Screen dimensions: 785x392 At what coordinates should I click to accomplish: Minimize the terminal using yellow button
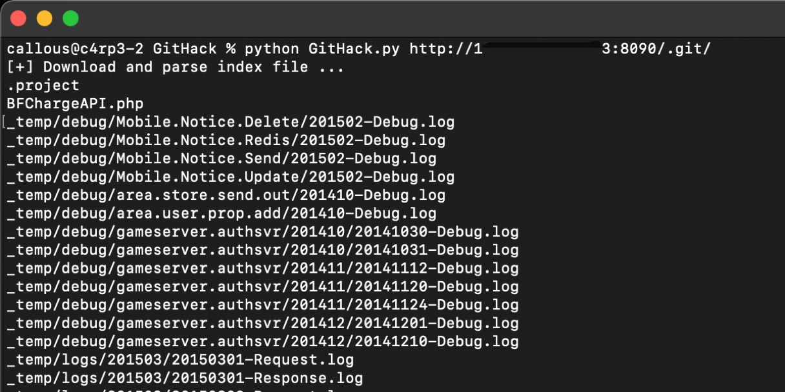45,19
